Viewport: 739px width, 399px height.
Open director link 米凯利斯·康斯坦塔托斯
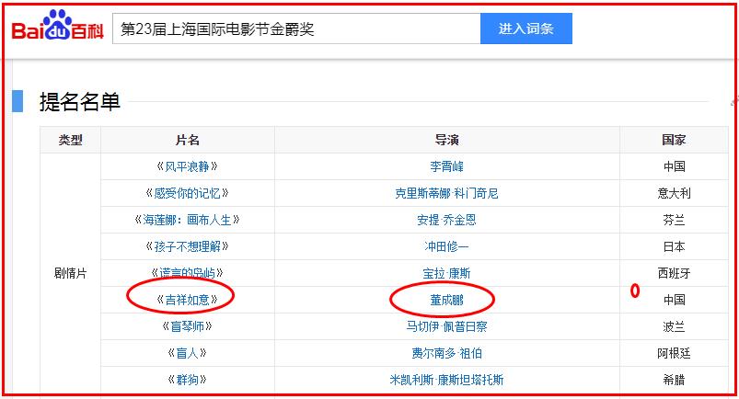pos(446,380)
